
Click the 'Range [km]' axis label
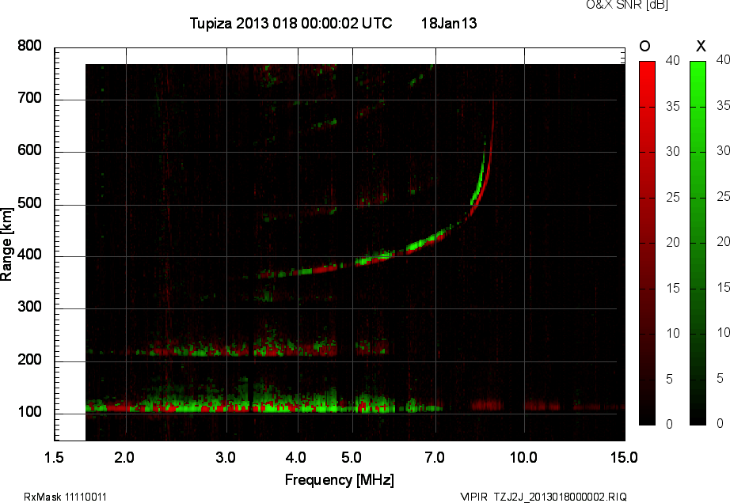point(6,244)
